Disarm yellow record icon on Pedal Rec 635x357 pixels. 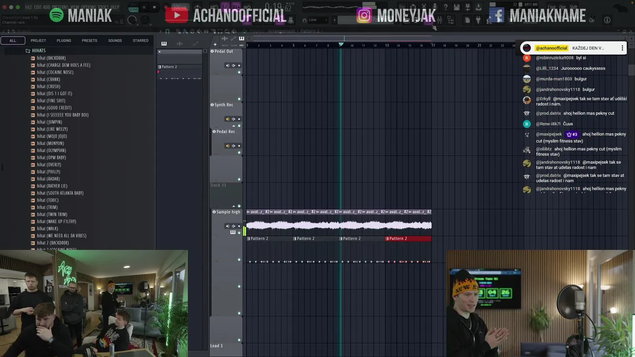click(x=228, y=146)
